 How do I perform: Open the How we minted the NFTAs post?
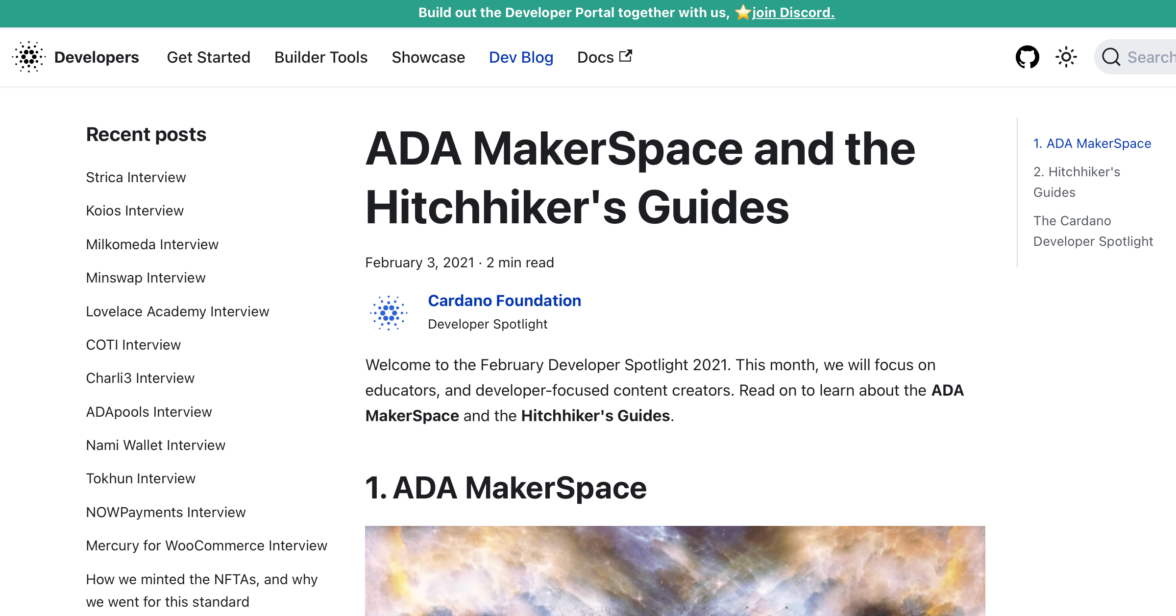tap(202, 591)
